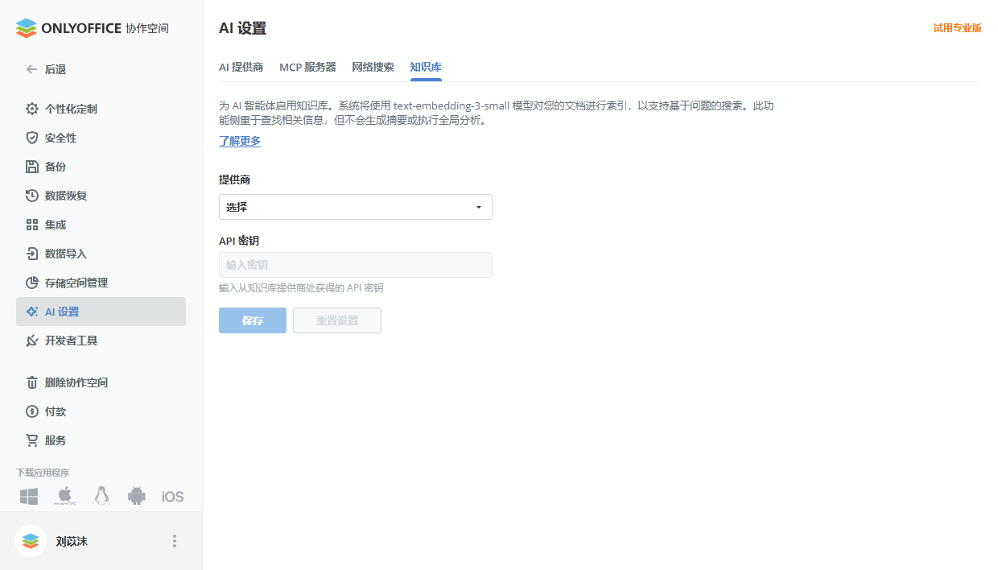Switch to the MCP 服务器 tab
This screenshot has width=998, height=570.
point(308,68)
